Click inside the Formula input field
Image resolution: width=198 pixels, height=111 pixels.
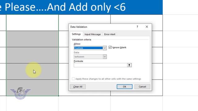[100, 65]
